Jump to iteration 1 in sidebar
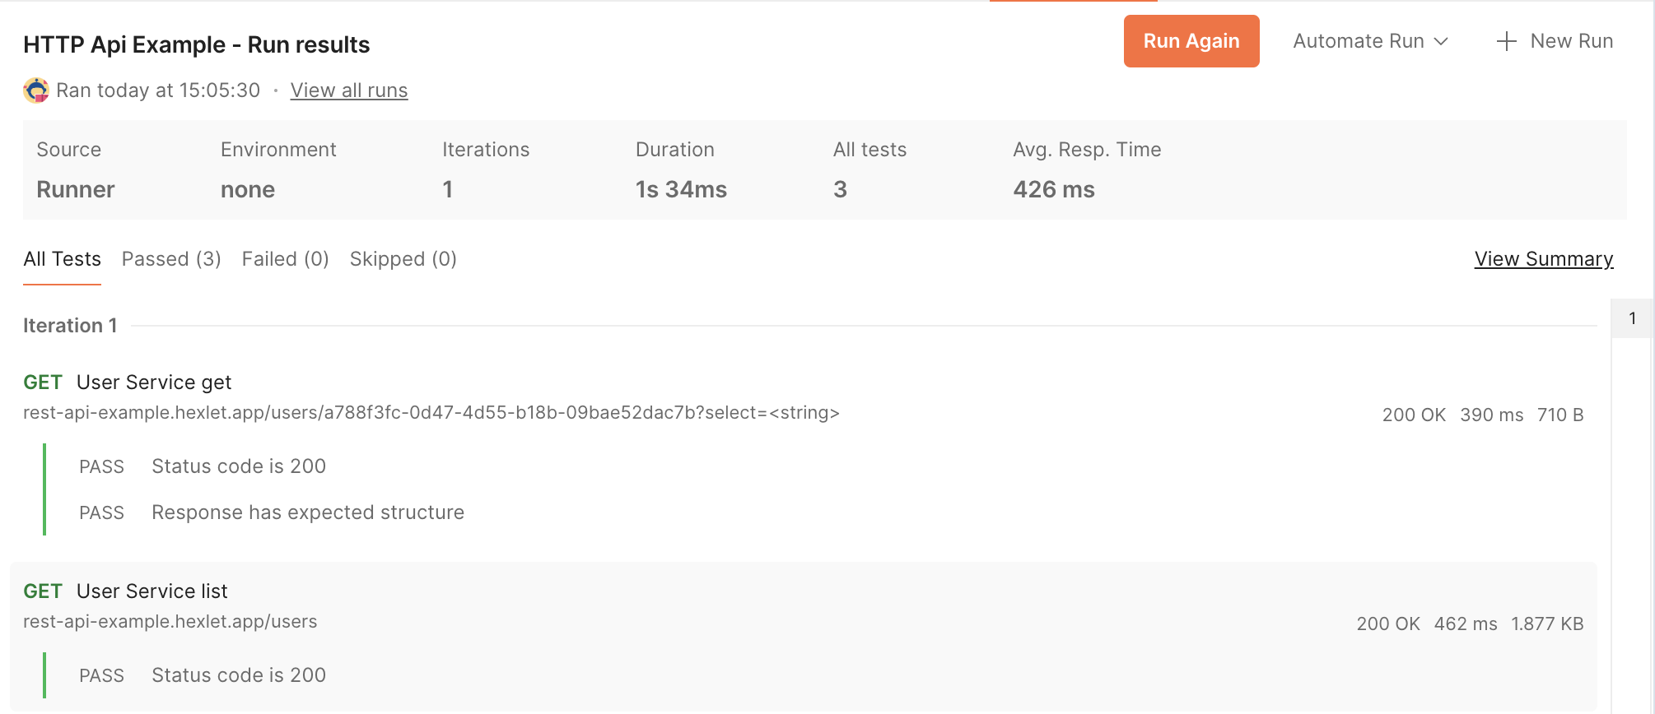Screen dimensions: 1655x714 pos(1632,318)
